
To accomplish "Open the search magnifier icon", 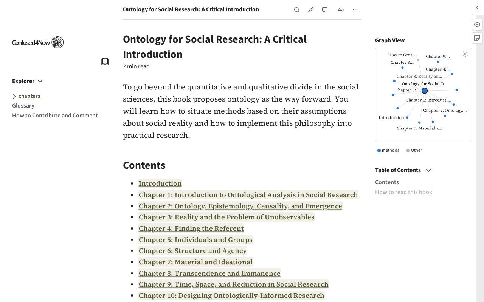I will click(297, 10).
